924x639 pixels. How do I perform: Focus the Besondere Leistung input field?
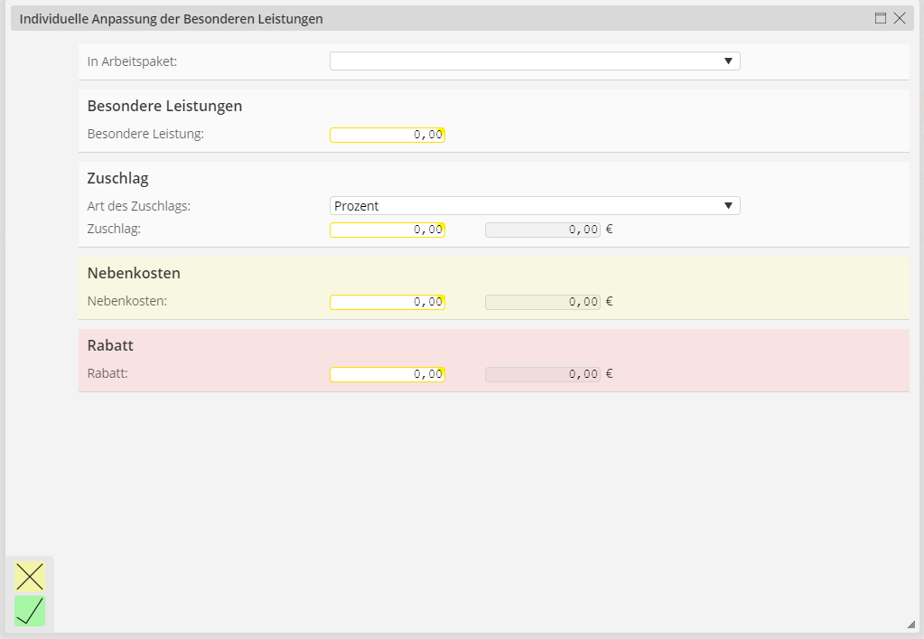387,135
